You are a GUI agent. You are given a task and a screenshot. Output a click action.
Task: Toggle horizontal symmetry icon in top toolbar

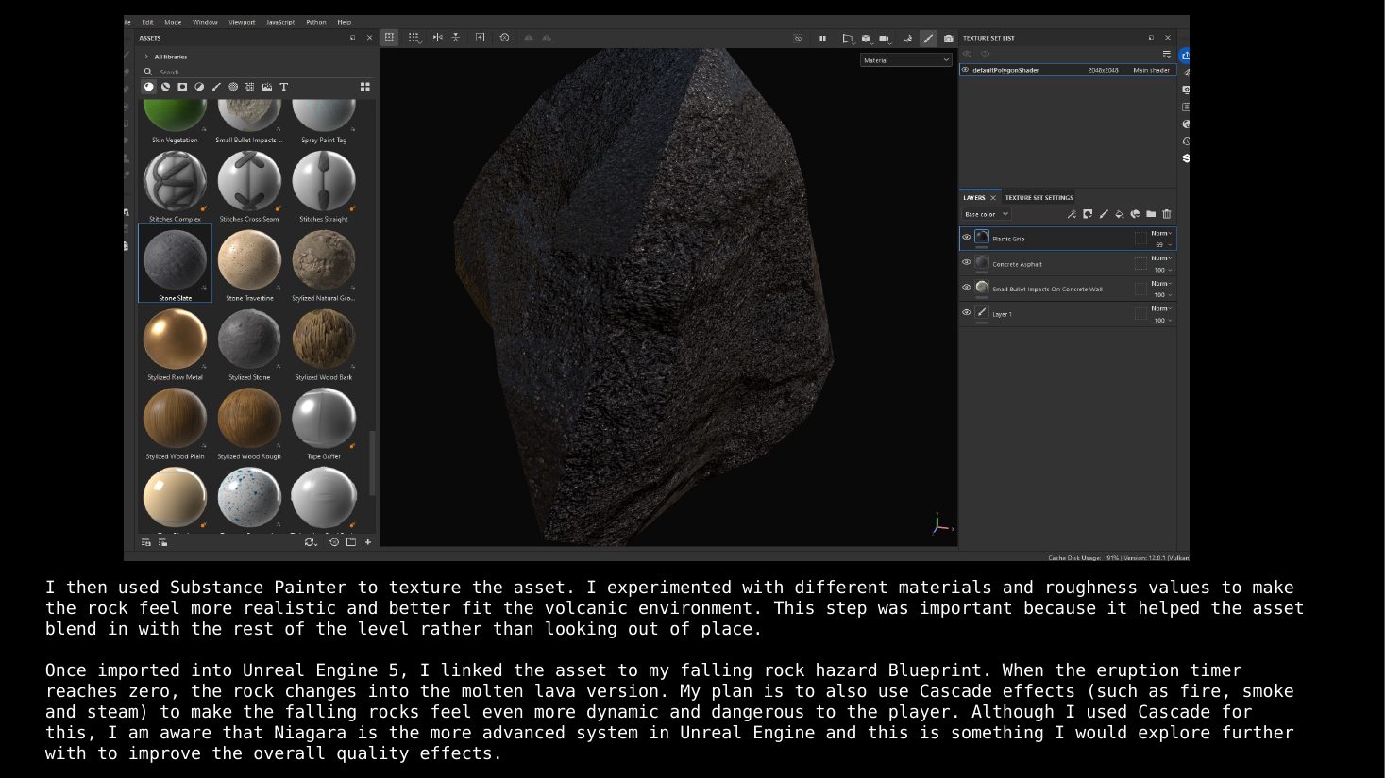[x=437, y=38]
